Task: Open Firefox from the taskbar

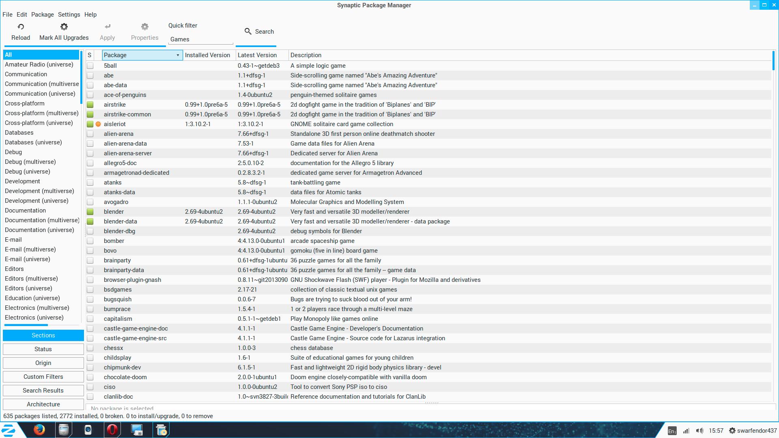Action: point(39,430)
